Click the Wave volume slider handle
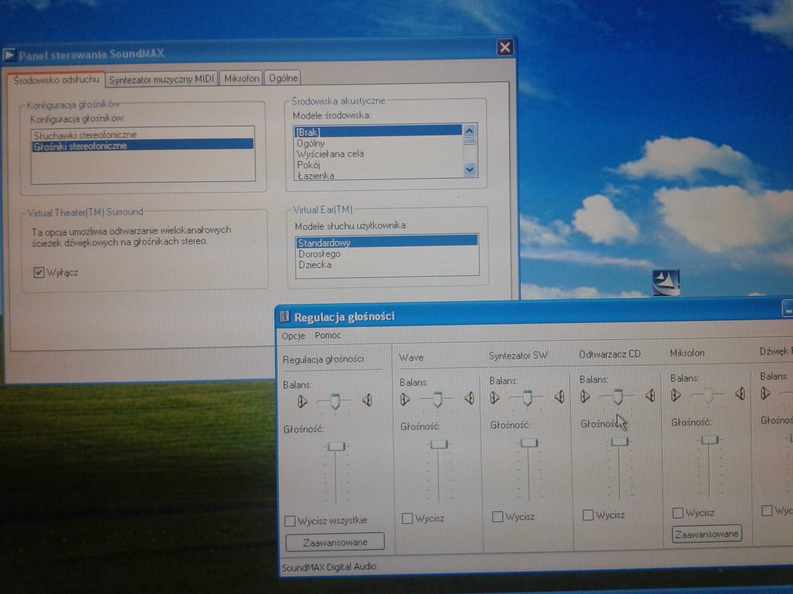 click(x=439, y=445)
